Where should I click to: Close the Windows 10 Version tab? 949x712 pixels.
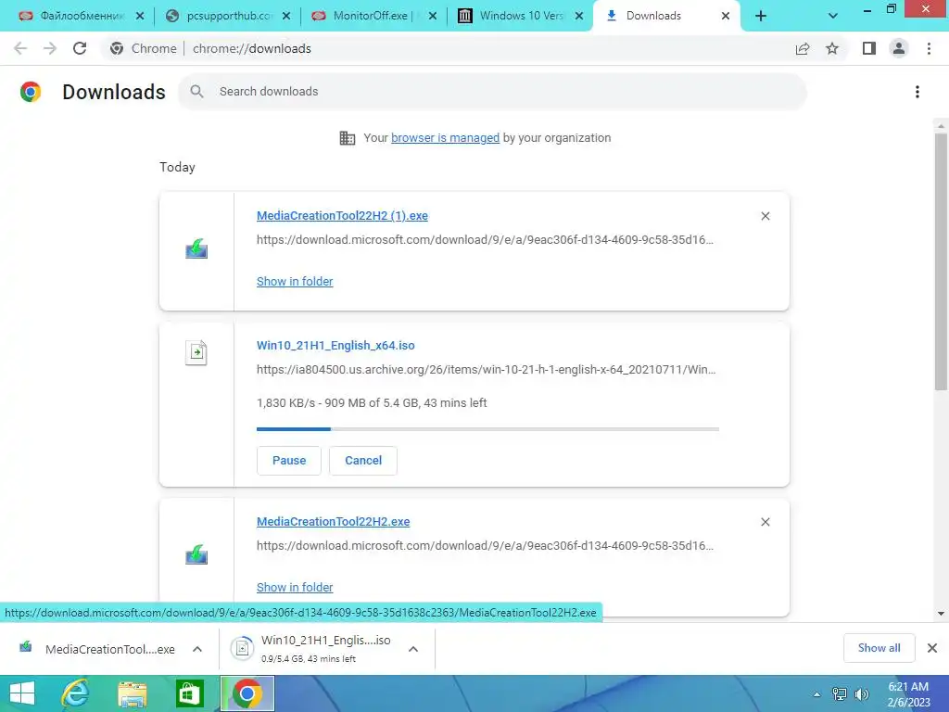[x=579, y=16]
